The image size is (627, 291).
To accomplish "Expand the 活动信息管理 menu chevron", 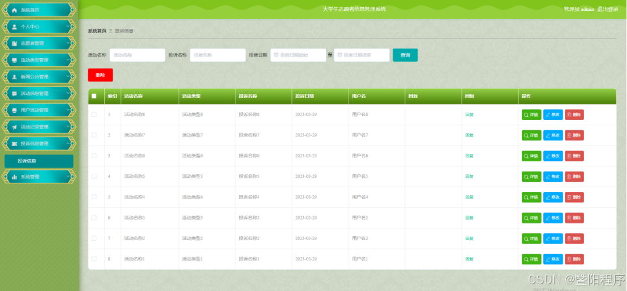I will coord(68,93).
